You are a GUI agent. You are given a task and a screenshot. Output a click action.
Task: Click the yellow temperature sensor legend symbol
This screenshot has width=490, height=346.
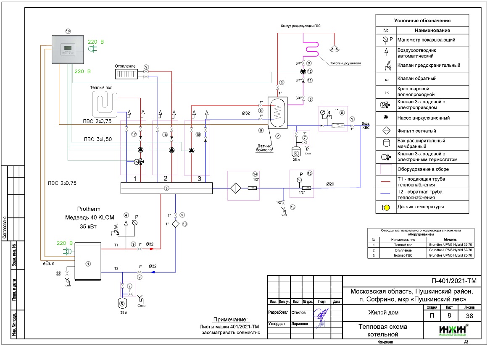385,207
